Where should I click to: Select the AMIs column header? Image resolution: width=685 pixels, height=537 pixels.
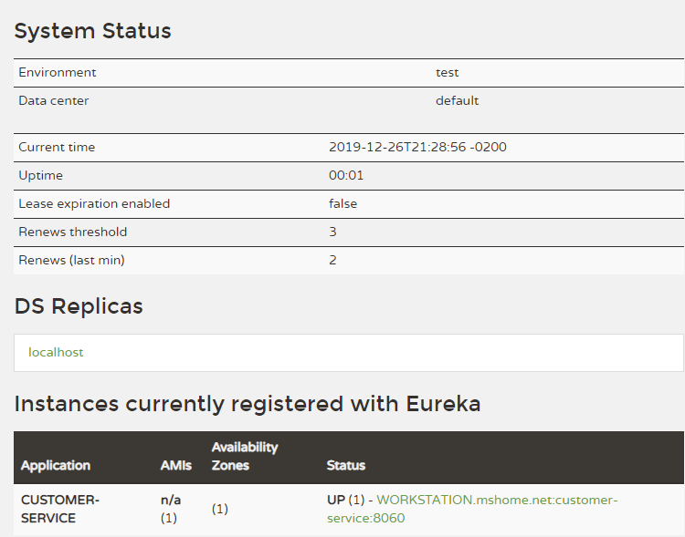(176, 466)
